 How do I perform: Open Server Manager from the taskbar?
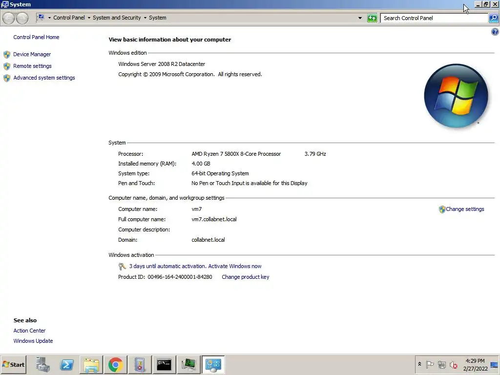[x=43, y=364]
